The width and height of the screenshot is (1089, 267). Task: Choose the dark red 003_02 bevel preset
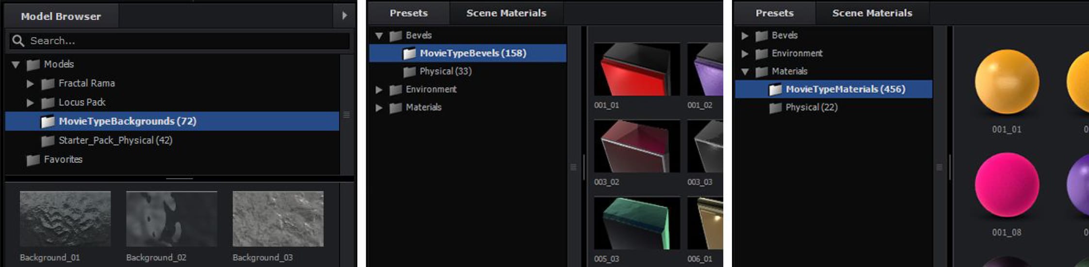[x=636, y=146]
